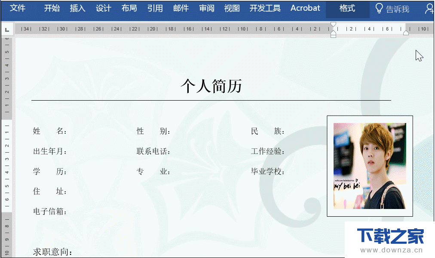
Task: Click the right indent marker on ruler
Action: (406, 33)
